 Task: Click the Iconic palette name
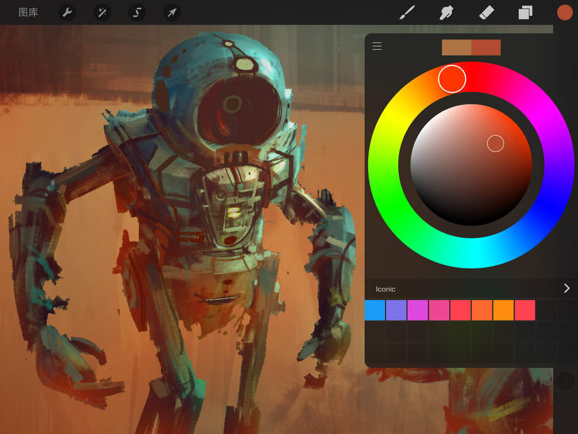pyautogui.click(x=386, y=289)
